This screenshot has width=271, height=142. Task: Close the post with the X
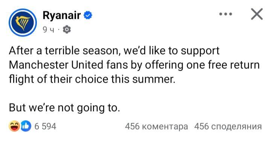click(257, 14)
